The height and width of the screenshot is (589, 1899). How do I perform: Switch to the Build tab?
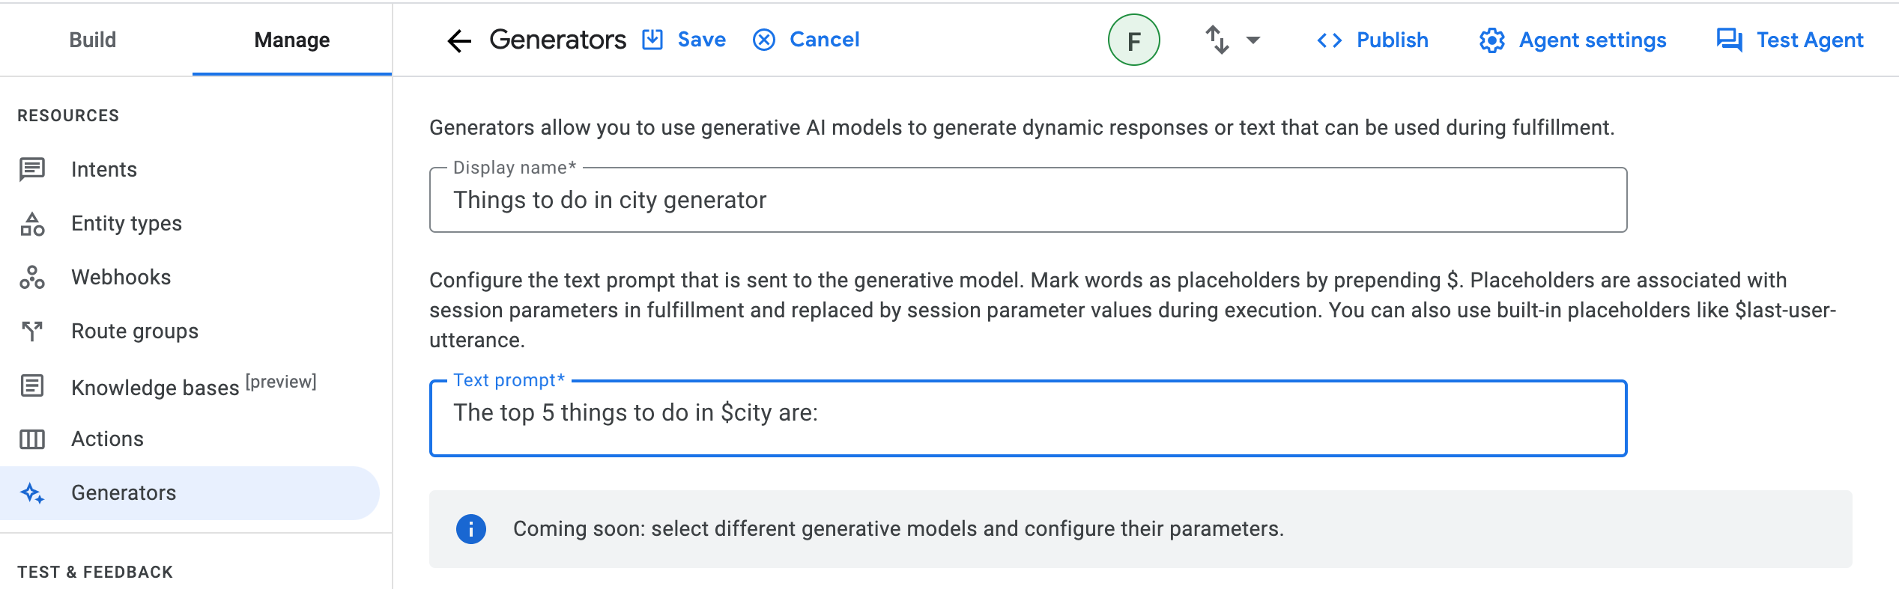(93, 40)
